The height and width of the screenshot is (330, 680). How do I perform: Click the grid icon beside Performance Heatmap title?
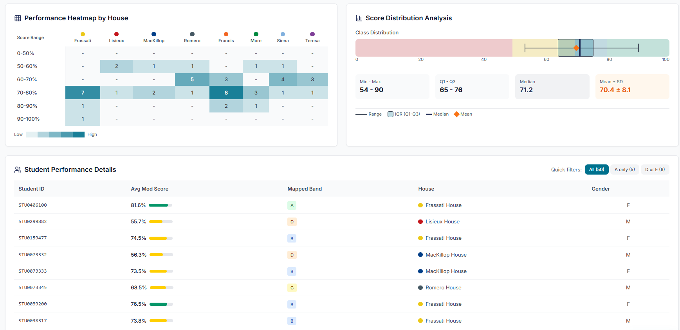pyautogui.click(x=18, y=18)
